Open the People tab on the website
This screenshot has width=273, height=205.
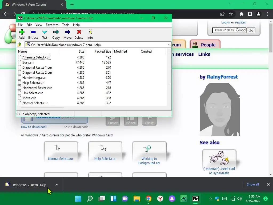pyautogui.click(x=205, y=45)
